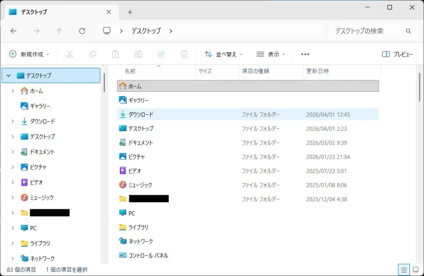424x276 pixels.
Task: Switch to details view in status bar
Action: click(404, 270)
